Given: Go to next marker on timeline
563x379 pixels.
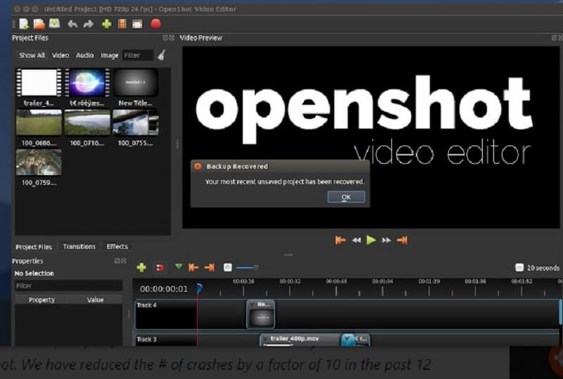Looking at the screenshot, I should tap(209, 267).
